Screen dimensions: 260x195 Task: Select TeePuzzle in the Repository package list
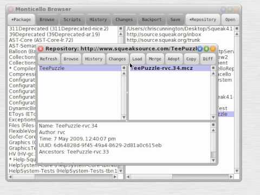pyautogui.click(x=80, y=68)
